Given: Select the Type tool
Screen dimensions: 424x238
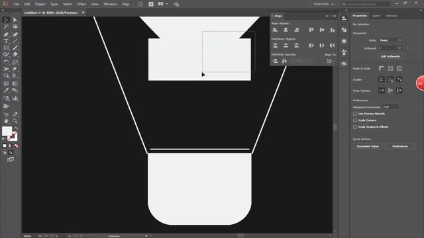Looking at the screenshot, I should click(6, 41).
